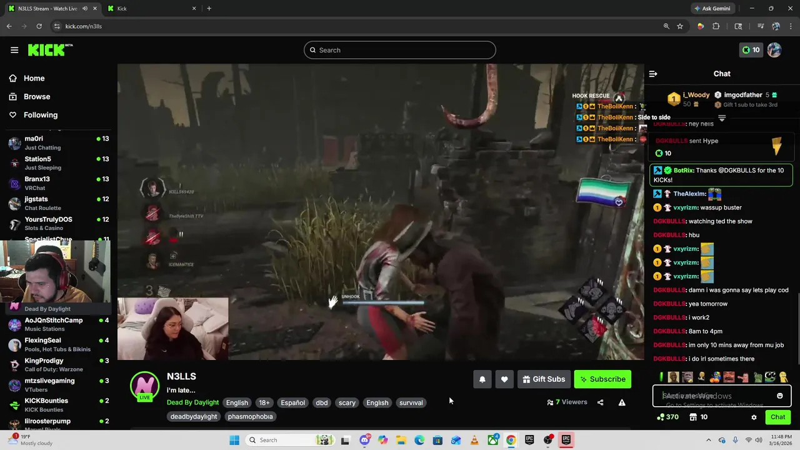Viewport: 800px width, 450px height.
Task: Open the browser extensions puzzle icon
Action: coord(716,26)
